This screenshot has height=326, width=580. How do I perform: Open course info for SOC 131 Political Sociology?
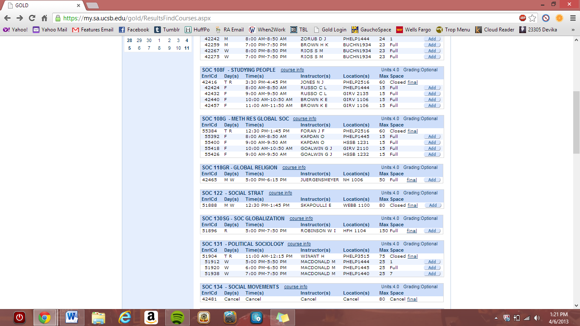(299, 244)
